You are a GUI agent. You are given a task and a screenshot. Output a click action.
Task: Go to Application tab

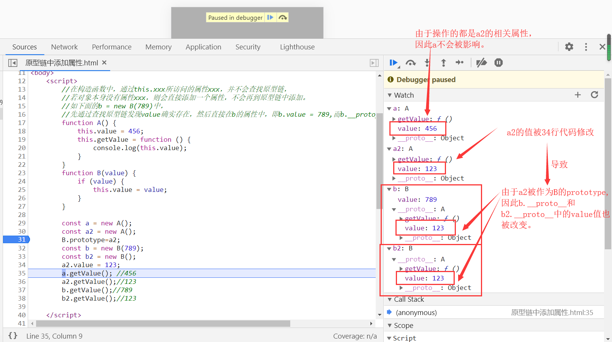pyautogui.click(x=203, y=47)
